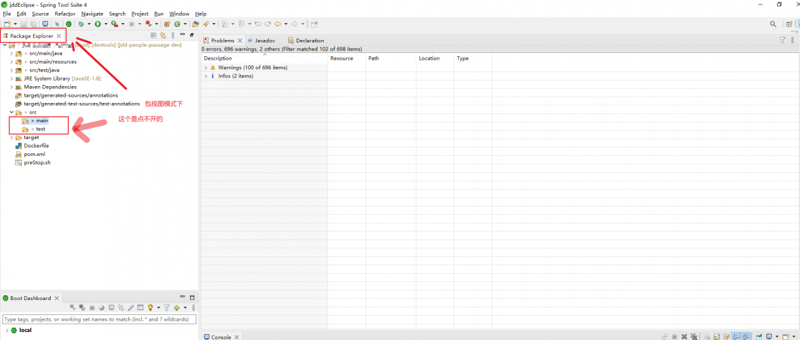Click the lightbulb icon in Boot Dashboard
Viewport: 800px width, 340px height.
click(150, 308)
